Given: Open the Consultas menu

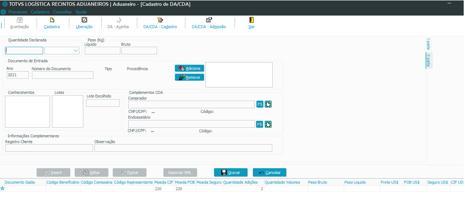Looking at the screenshot, I should pos(62,12).
